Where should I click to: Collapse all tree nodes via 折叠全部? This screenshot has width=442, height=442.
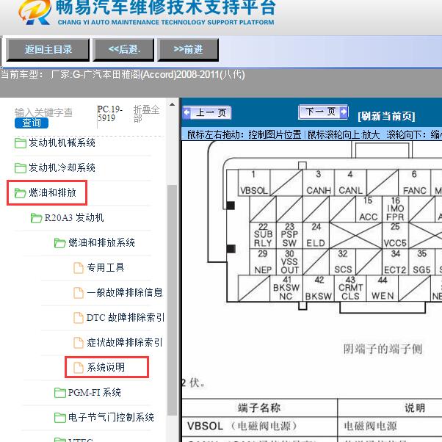(146, 114)
